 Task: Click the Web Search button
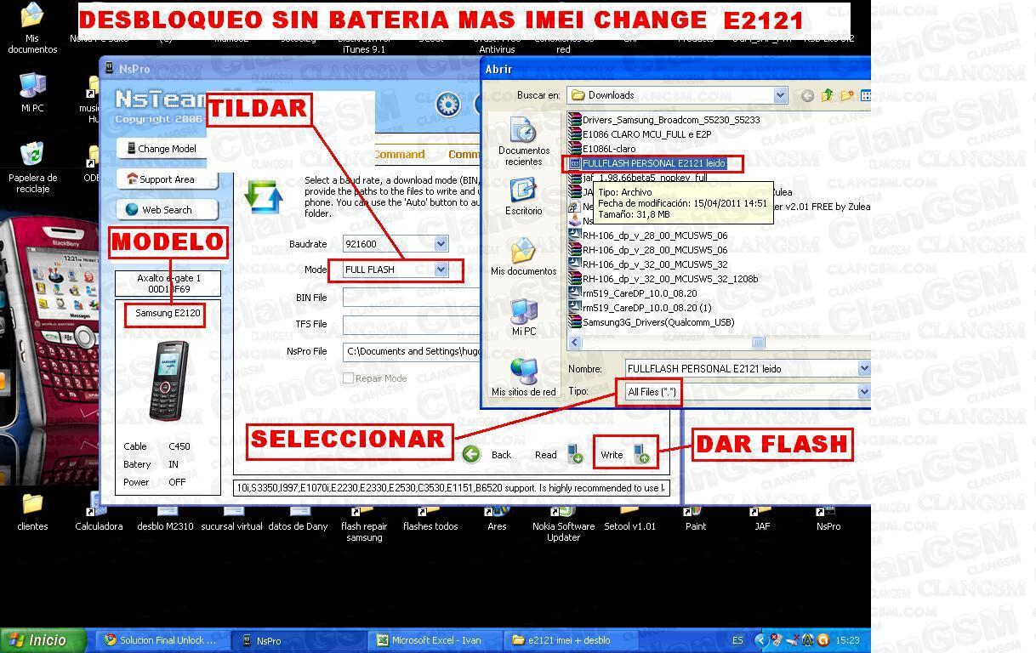(x=167, y=210)
